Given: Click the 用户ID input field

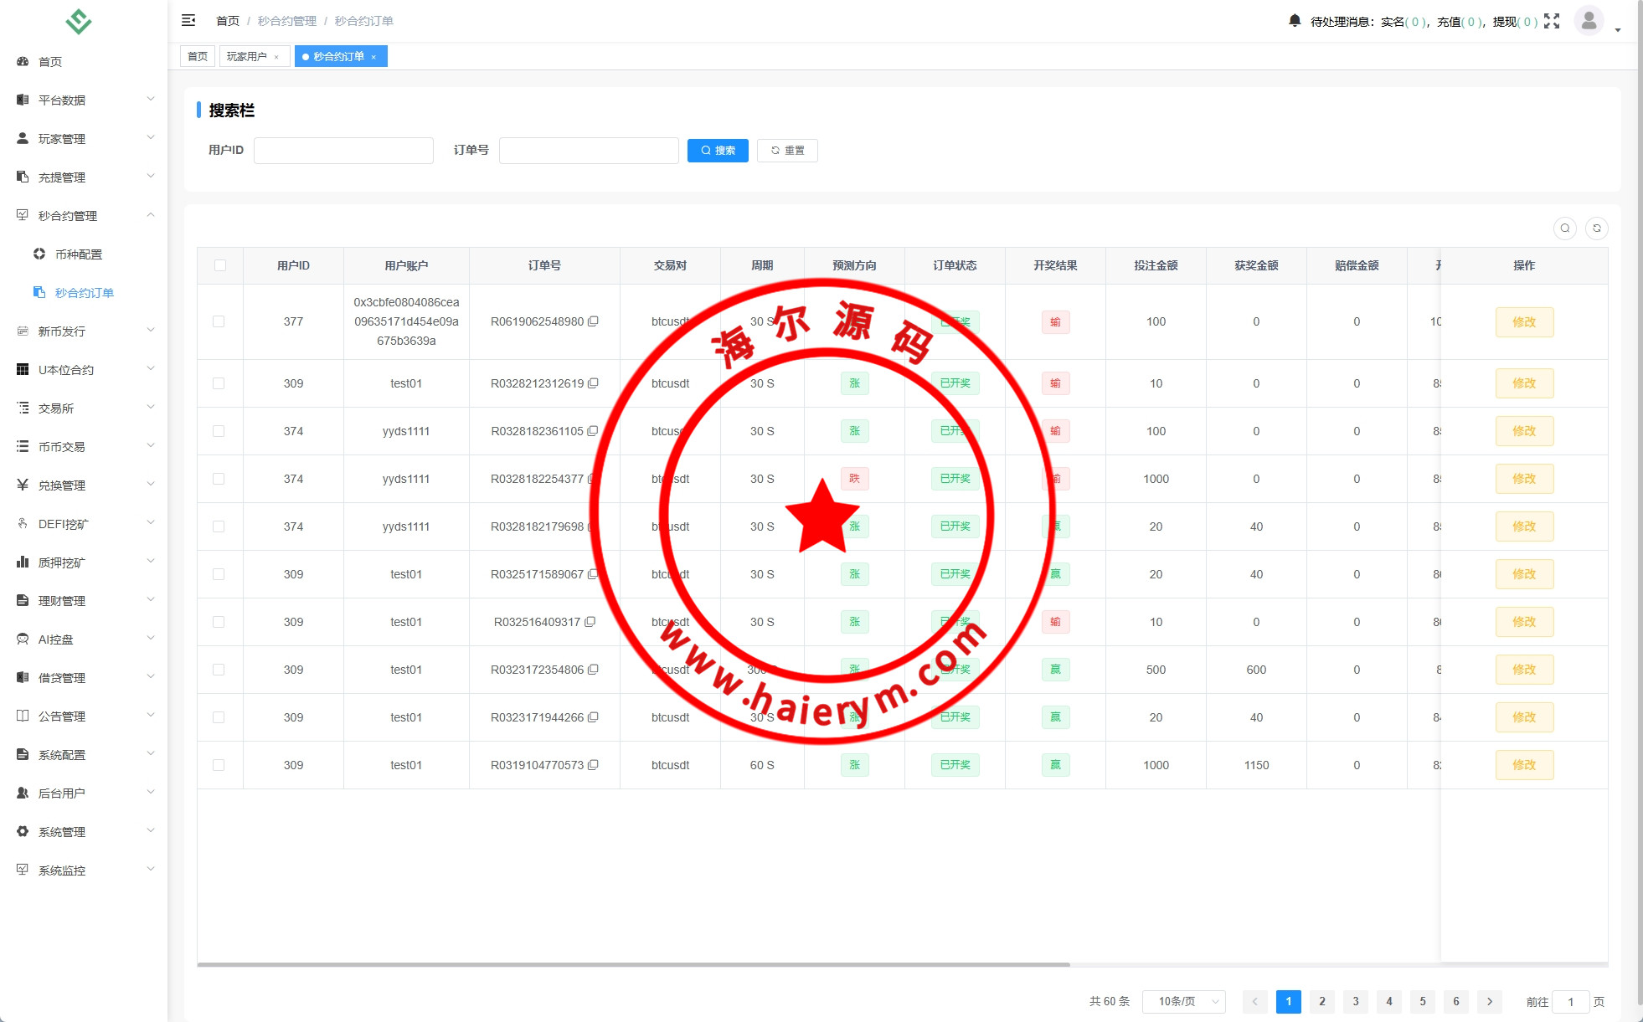Looking at the screenshot, I should [x=343, y=151].
